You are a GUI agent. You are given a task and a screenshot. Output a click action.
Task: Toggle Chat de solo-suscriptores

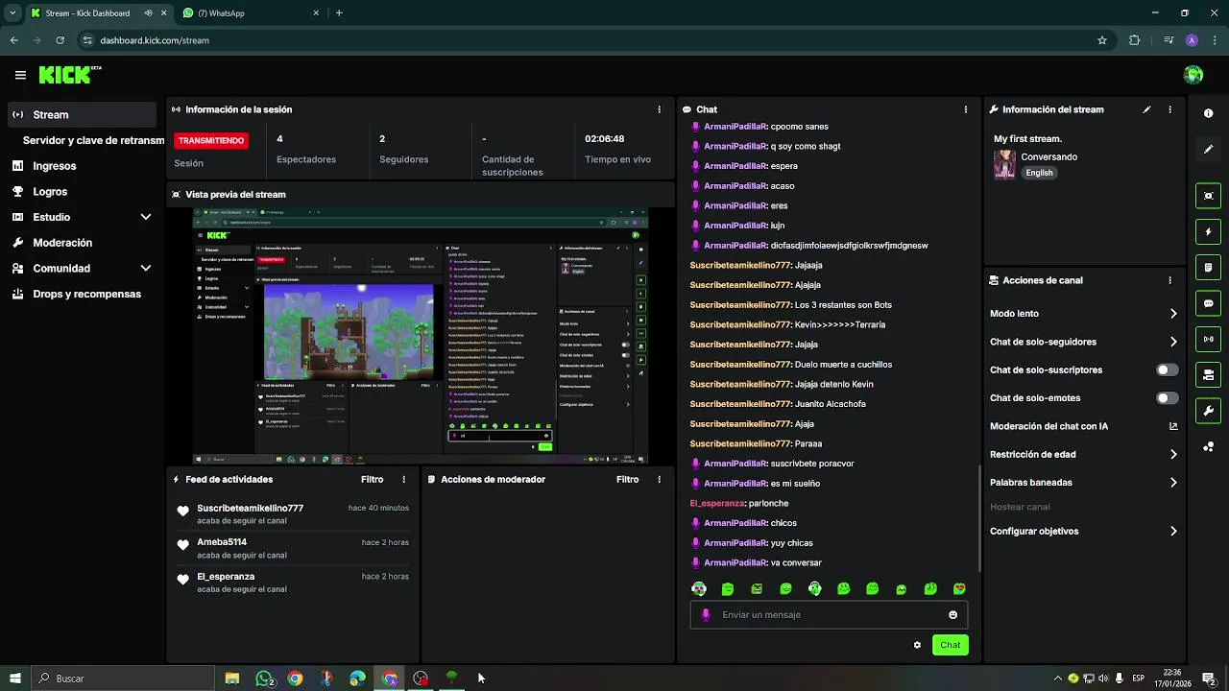(1168, 369)
